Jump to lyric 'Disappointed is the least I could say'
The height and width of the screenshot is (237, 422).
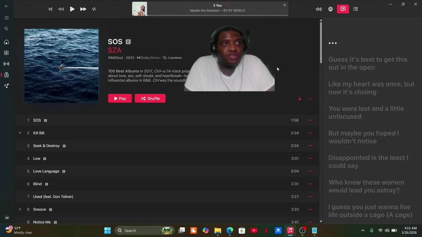[x=368, y=162]
